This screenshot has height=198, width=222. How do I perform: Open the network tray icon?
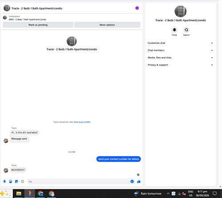[x=179, y=194]
